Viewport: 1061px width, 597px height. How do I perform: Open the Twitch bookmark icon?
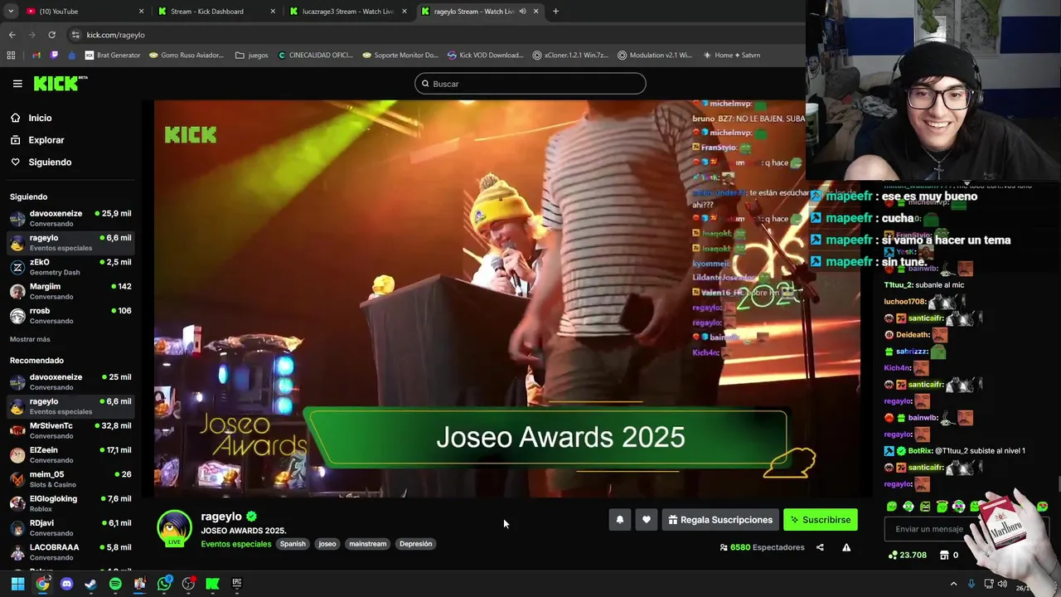click(55, 56)
